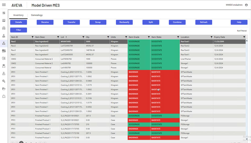Select the Inventory tab
The width and height of the screenshot is (251, 143).
point(18,15)
